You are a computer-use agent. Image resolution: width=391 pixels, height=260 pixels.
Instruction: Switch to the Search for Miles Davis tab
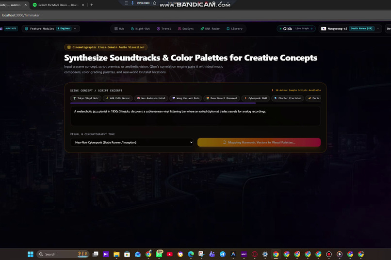coord(58,5)
